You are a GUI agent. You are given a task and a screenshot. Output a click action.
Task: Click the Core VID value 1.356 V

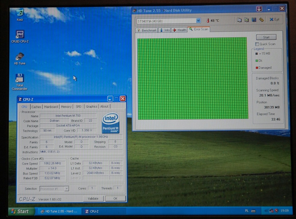[x=87, y=130]
